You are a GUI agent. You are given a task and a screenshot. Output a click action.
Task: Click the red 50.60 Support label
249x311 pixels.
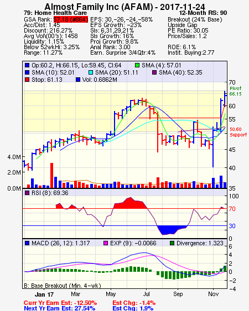(238, 132)
